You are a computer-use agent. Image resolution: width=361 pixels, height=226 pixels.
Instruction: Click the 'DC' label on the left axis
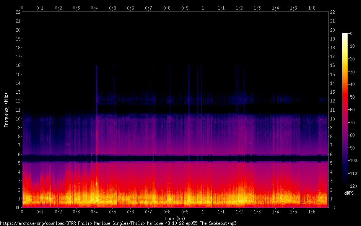coord(18,208)
